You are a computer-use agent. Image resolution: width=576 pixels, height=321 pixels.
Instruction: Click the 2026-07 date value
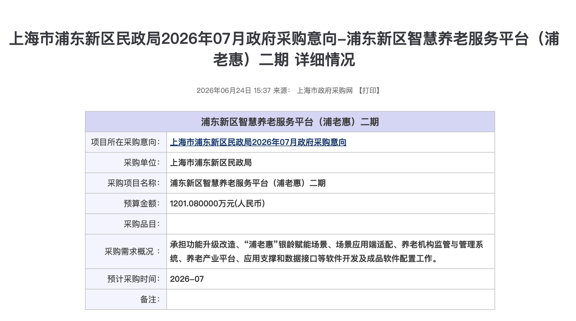[187, 279]
